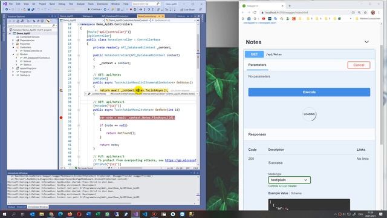The width and height of the screenshot is (387, 218).
Task: Select the Immediate Window tab
Action: pyautogui.click(x=37, y=207)
